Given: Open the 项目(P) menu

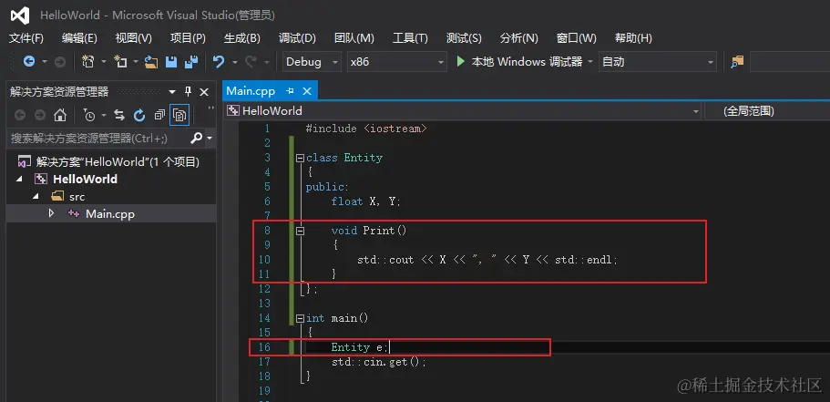Looking at the screenshot, I should [188, 38].
